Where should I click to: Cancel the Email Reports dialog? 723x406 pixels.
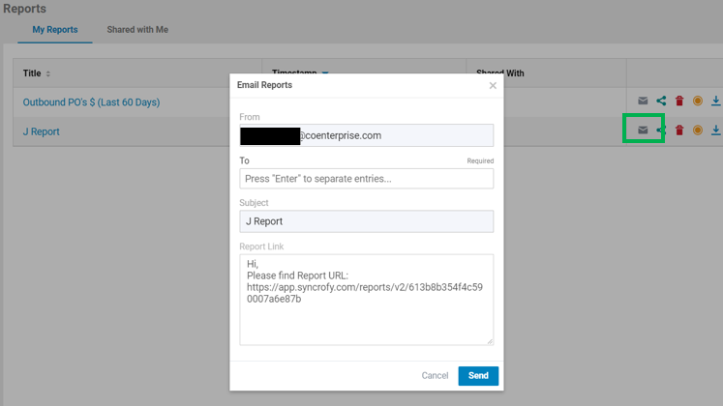435,376
